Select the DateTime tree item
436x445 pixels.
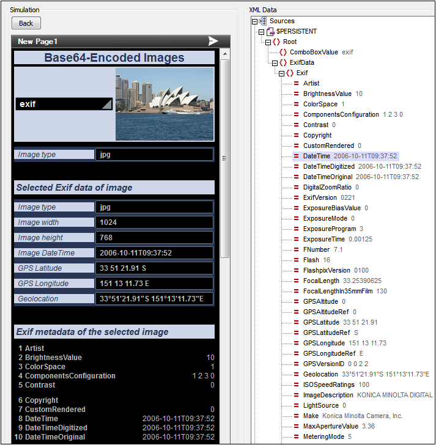(316, 156)
